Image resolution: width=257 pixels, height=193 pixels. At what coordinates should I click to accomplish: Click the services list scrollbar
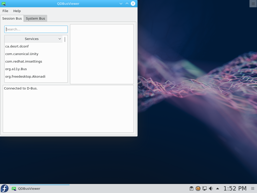pyautogui.click(x=65, y=39)
